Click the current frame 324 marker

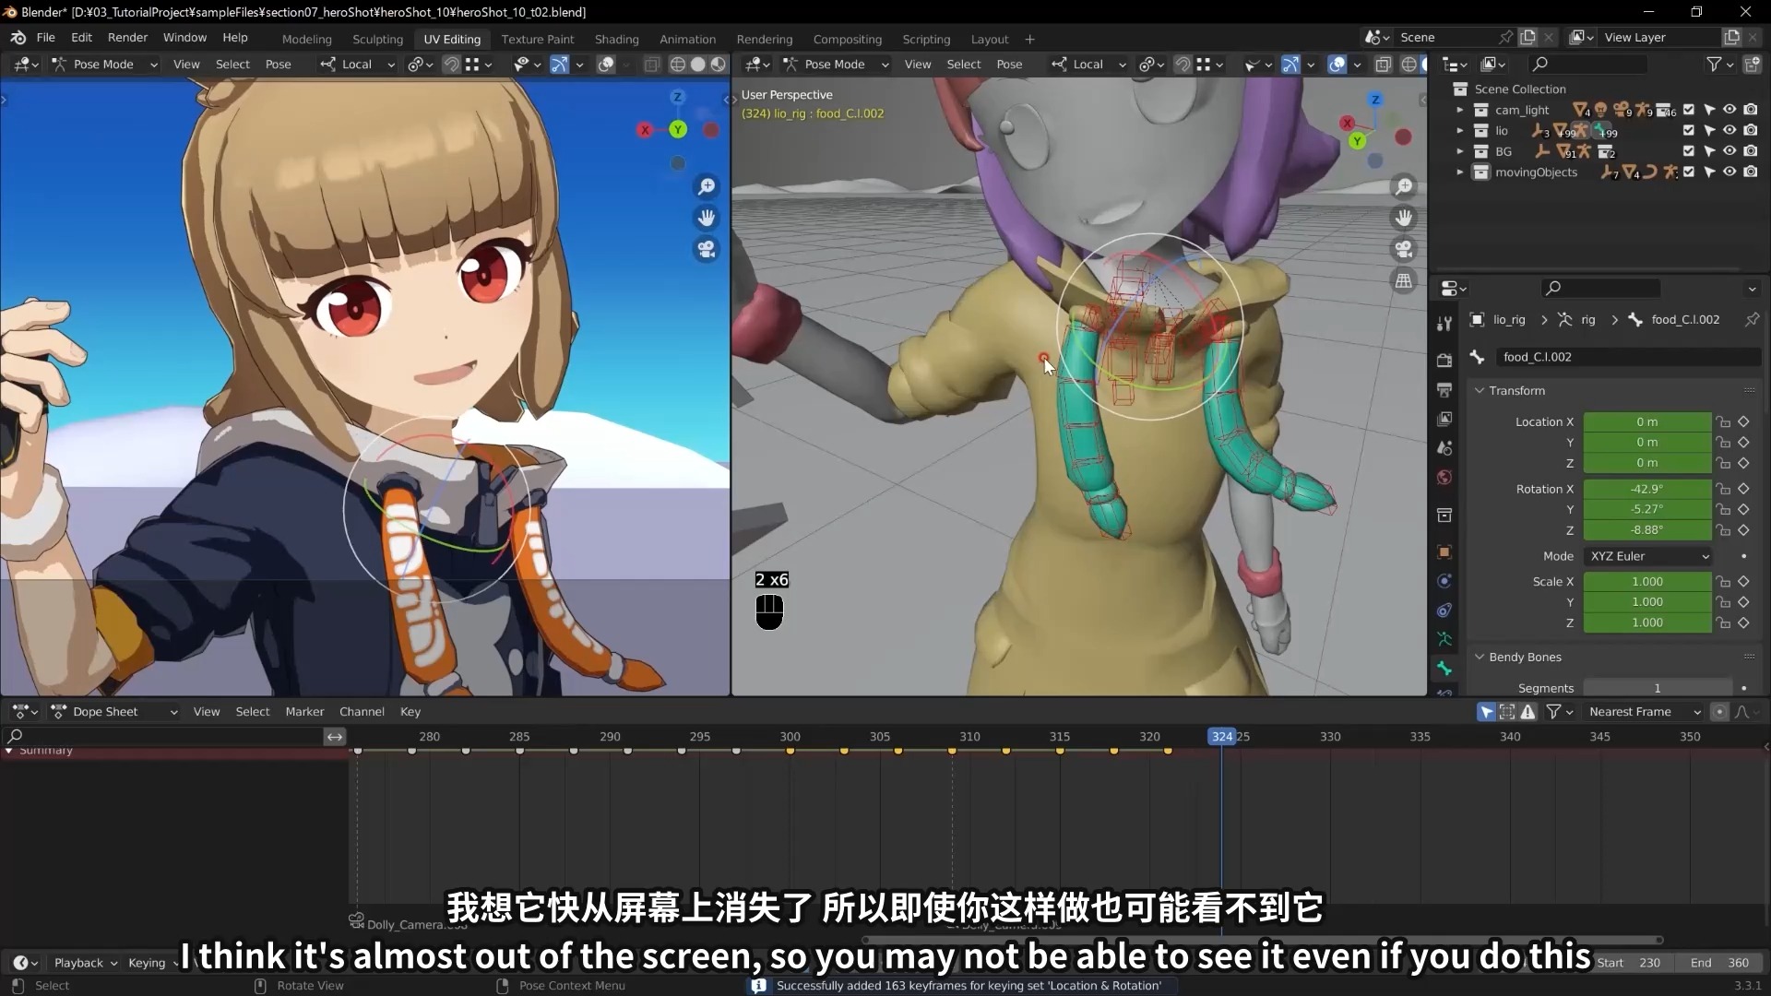[x=1222, y=736]
